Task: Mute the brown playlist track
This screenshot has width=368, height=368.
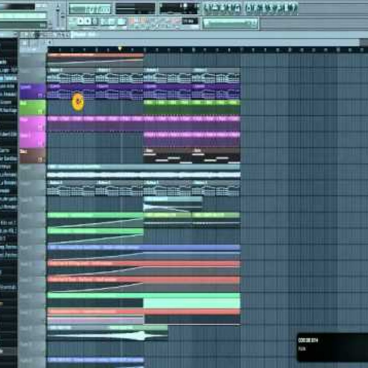Action: pyautogui.click(x=40, y=160)
